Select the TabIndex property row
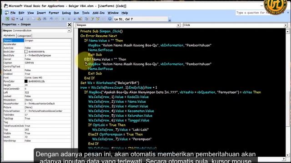This screenshot has width=291, height=163. tap(37, 115)
